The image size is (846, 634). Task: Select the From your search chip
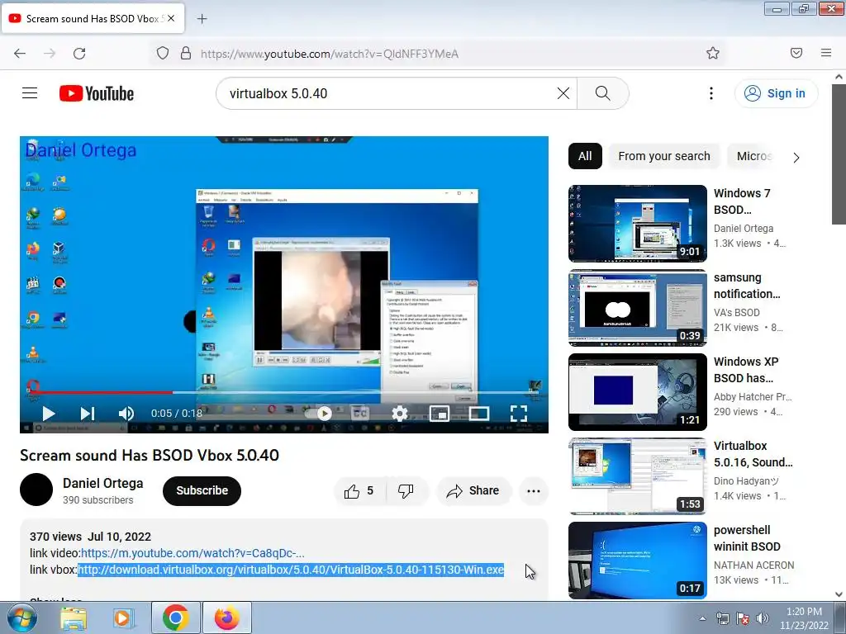[x=664, y=156]
